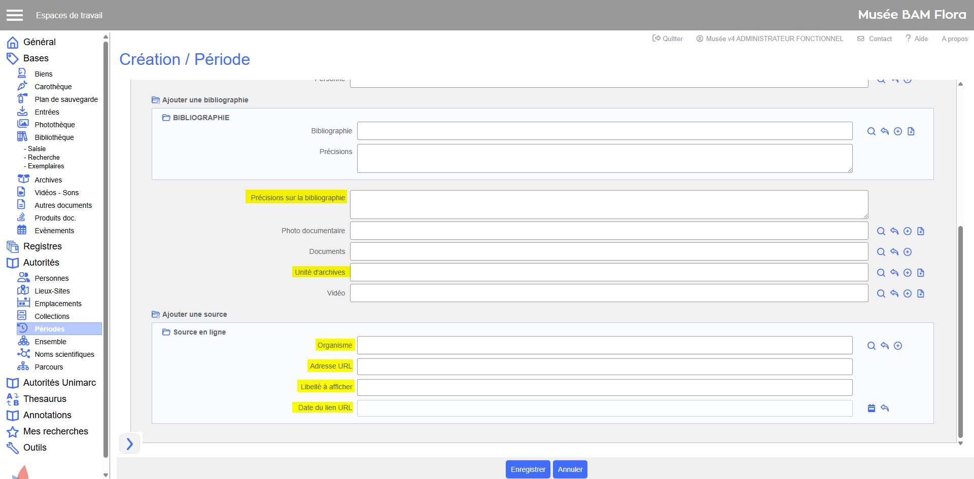Screen dimensions: 974x479
Task: Click the search icon beside Unité d'archives
Action: (x=881, y=273)
